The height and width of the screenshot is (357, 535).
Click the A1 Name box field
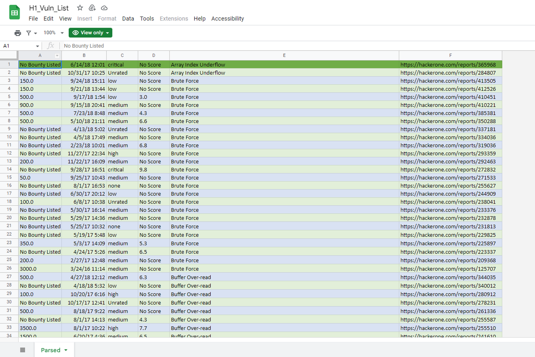(x=18, y=46)
